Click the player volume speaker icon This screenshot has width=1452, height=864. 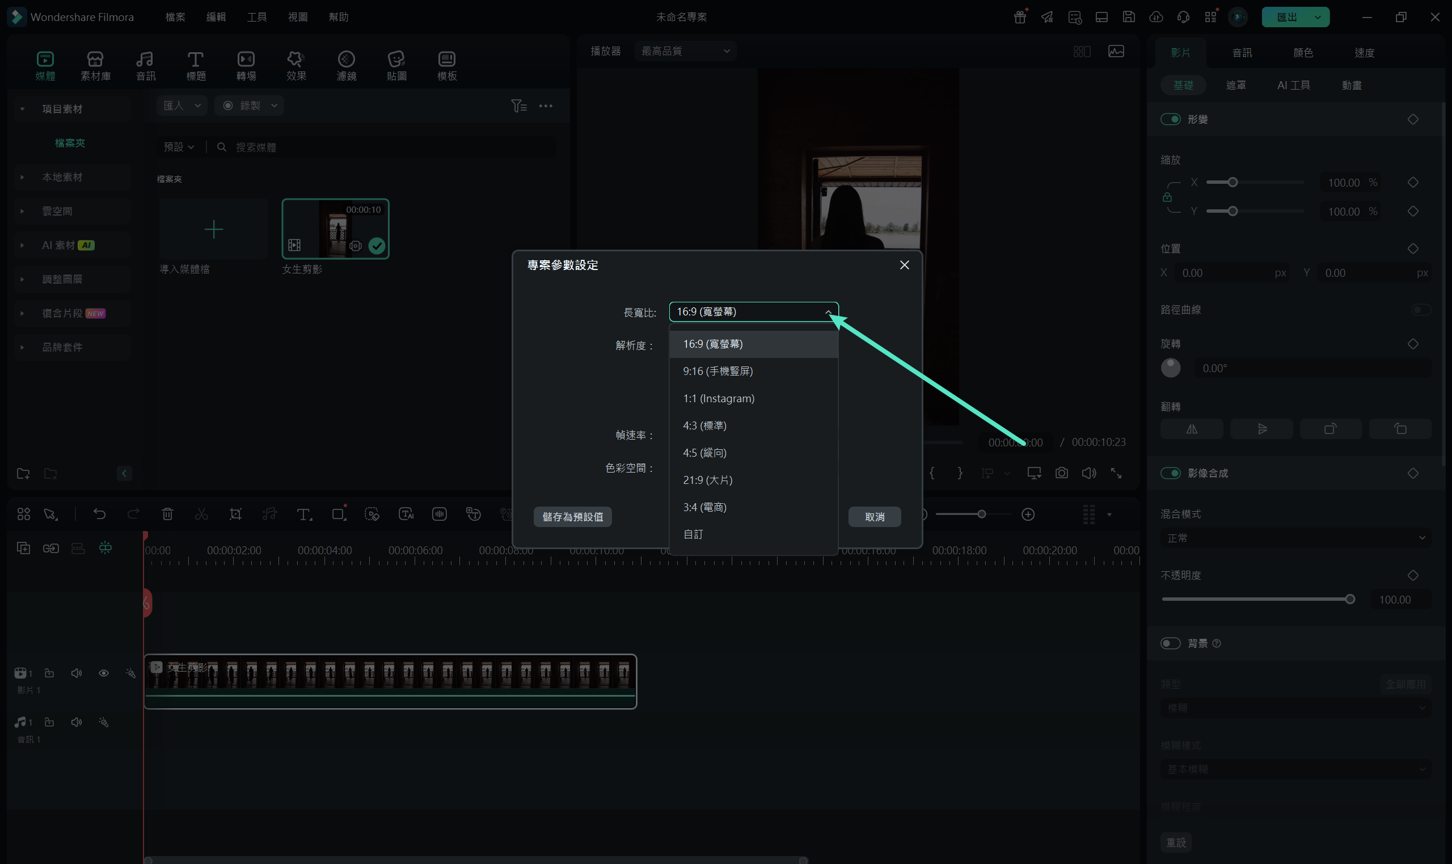[1089, 473]
